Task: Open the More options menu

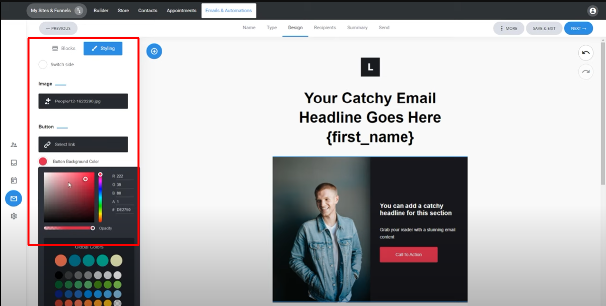Action: click(x=509, y=28)
